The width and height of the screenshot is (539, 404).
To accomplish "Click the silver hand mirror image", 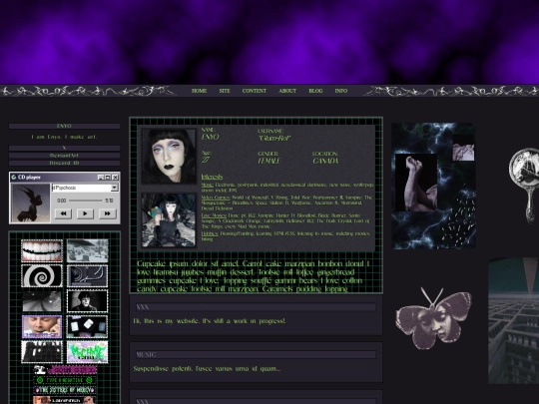I will [x=524, y=186].
